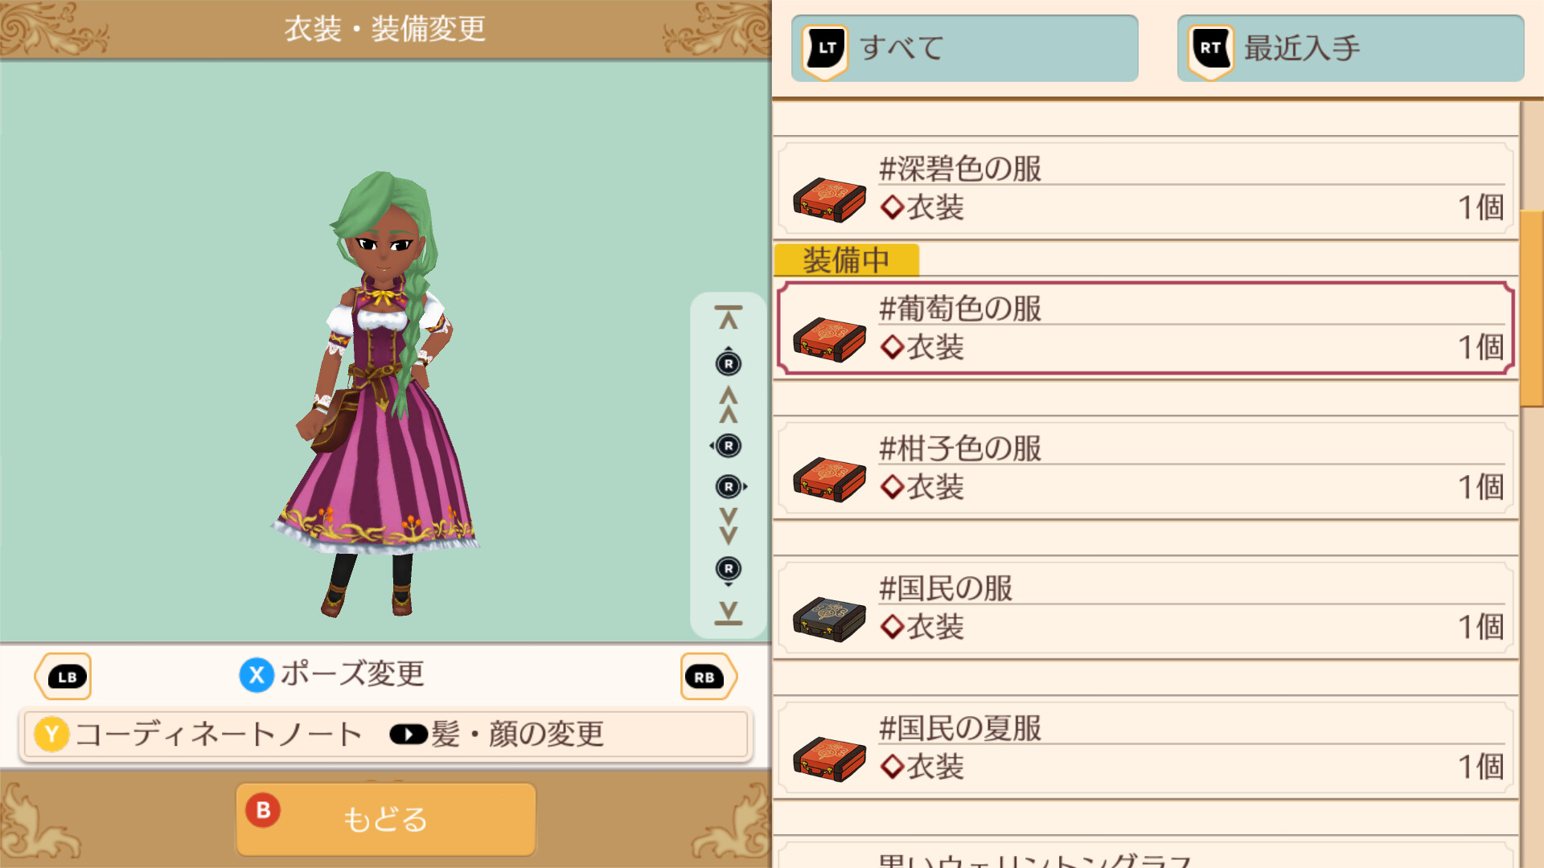Click the X pose change button
This screenshot has height=868, width=1544.
tap(332, 674)
